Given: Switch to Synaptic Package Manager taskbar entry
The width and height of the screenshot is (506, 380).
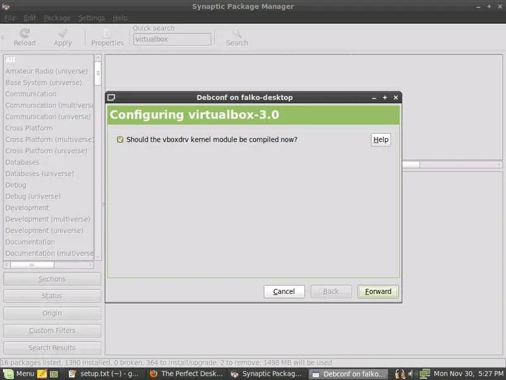Looking at the screenshot, I should (x=267, y=374).
